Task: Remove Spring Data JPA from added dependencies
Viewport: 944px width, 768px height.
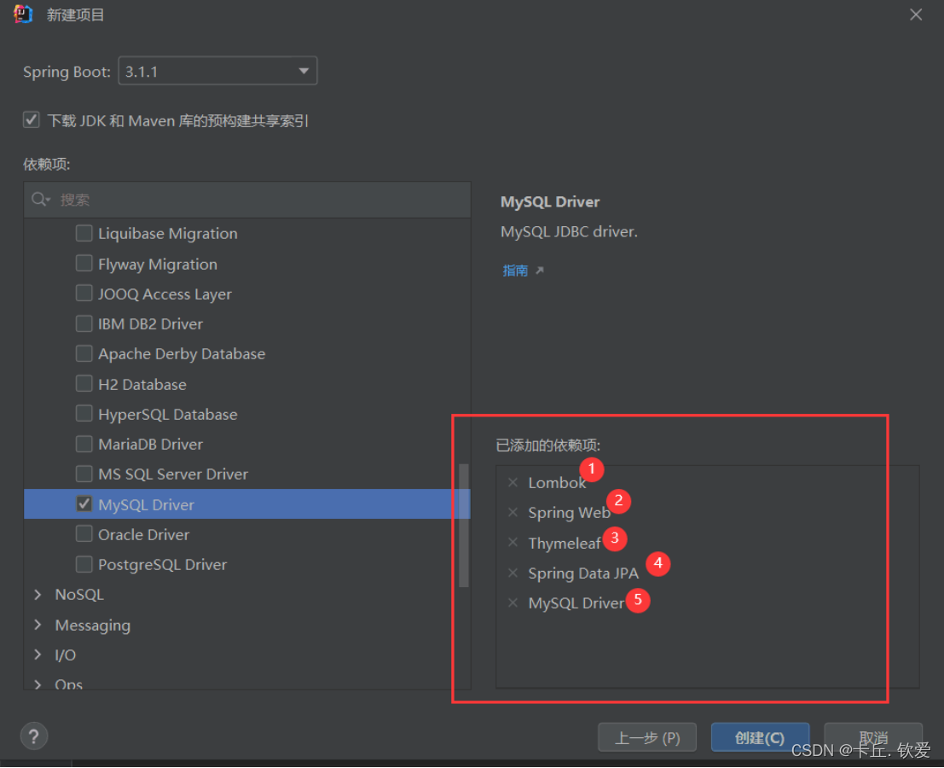Action: [513, 573]
